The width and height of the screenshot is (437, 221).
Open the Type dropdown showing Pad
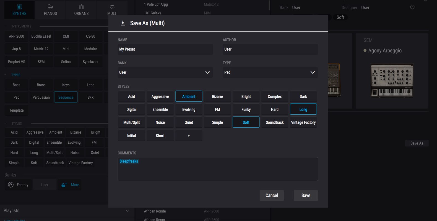point(270,72)
